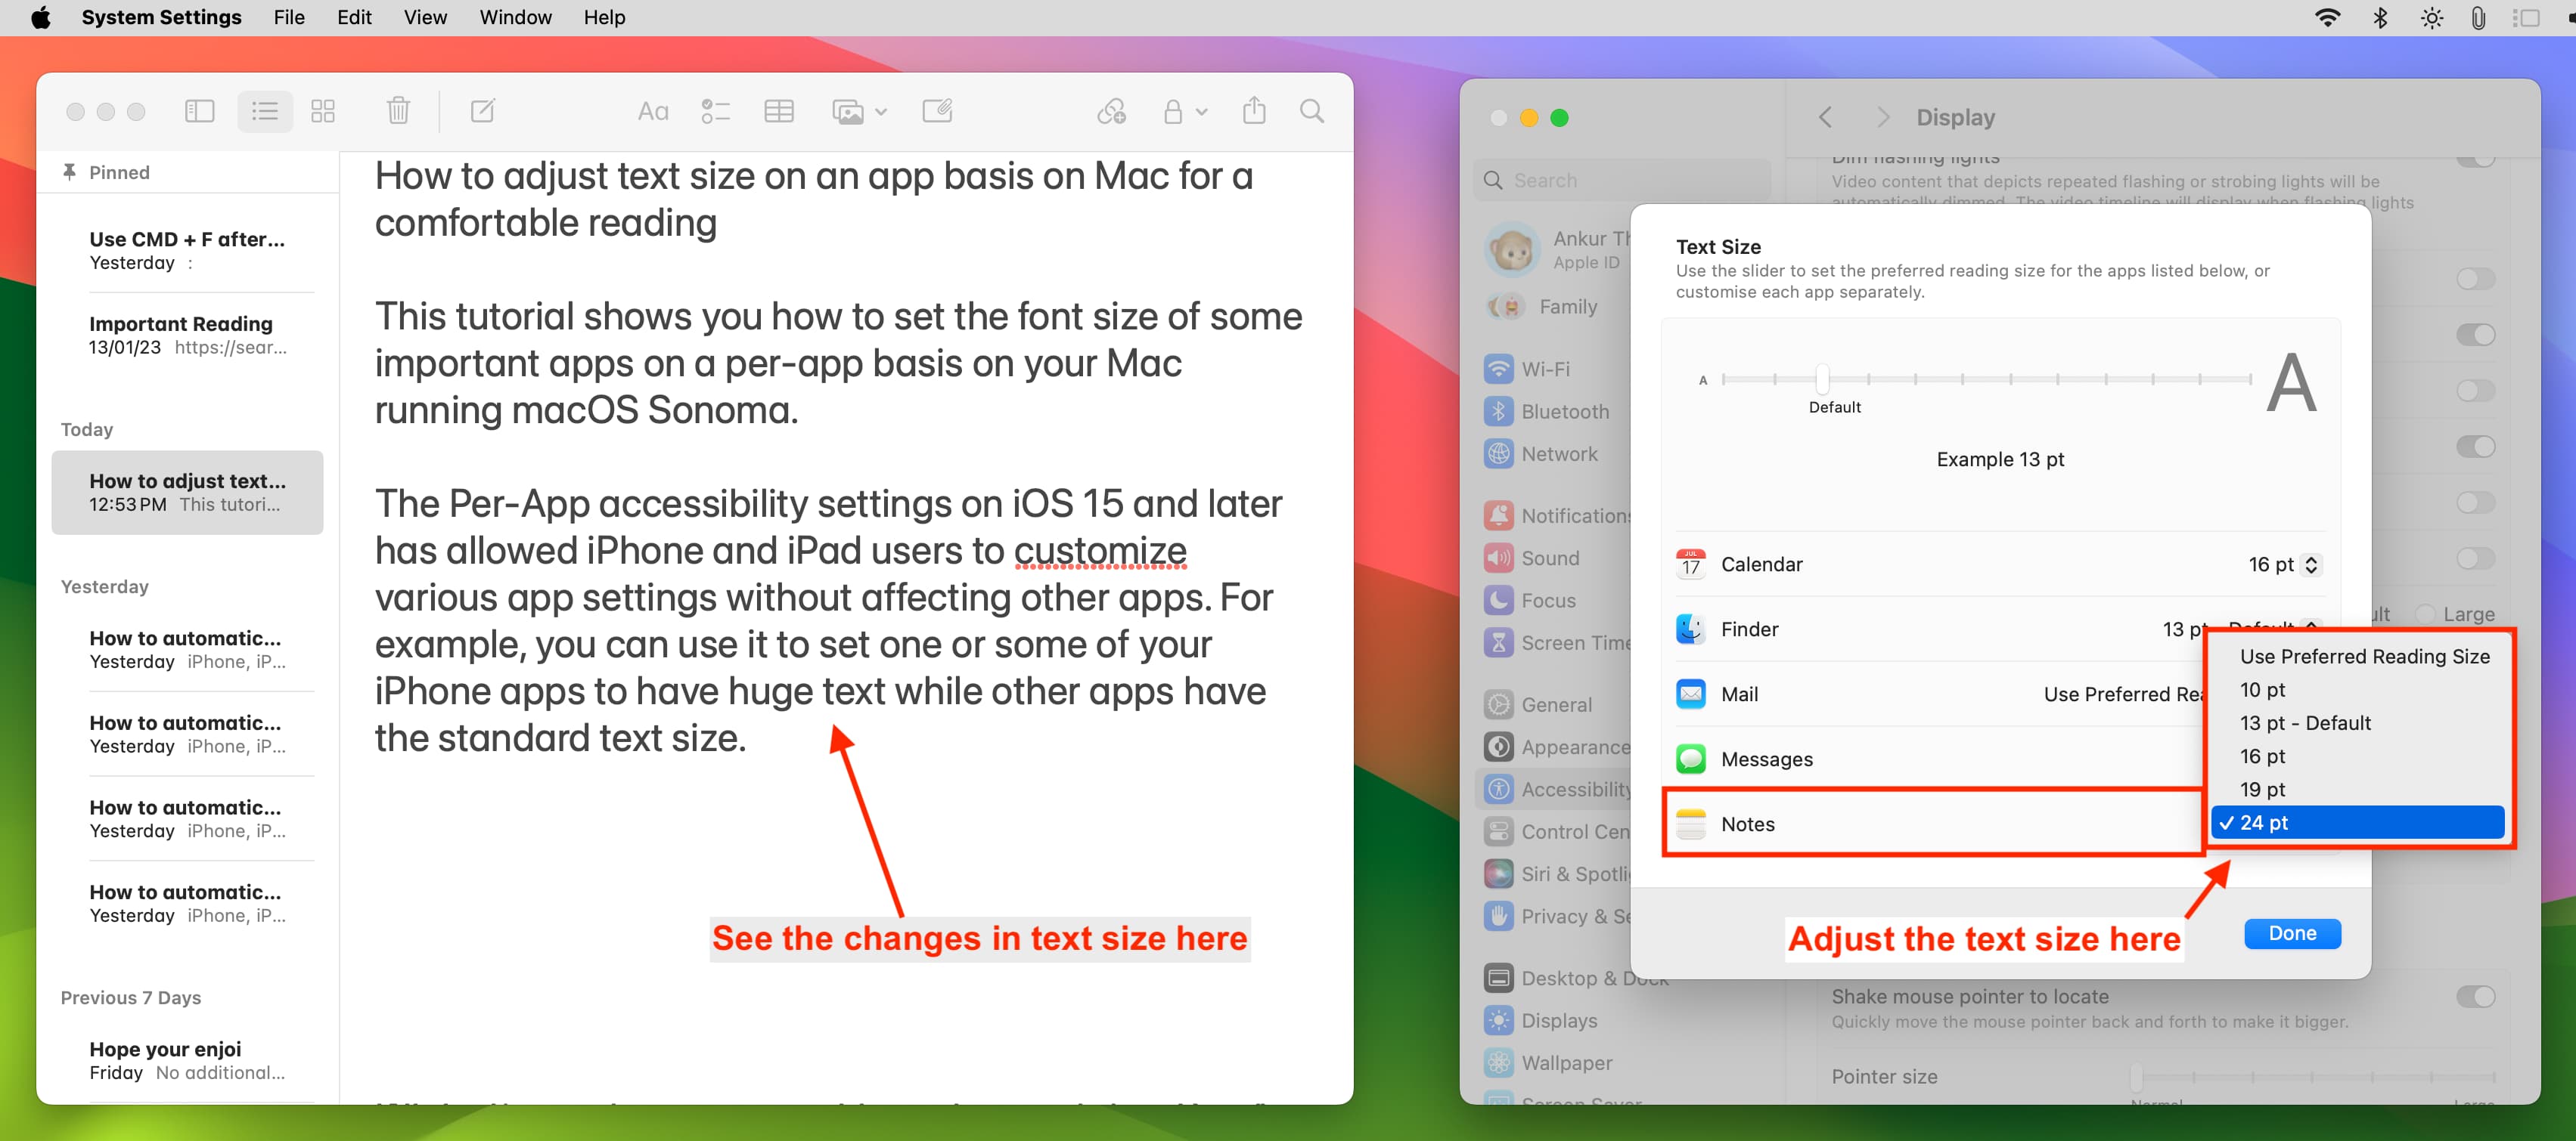Image resolution: width=2576 pixels, height=1141 pixels.
Task: Click Bluetooth icon in menu bar
Action: coord(2380,18)
